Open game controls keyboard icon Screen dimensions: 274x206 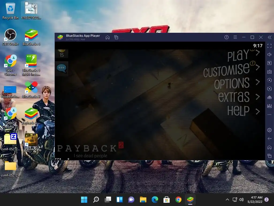point(269,72)
